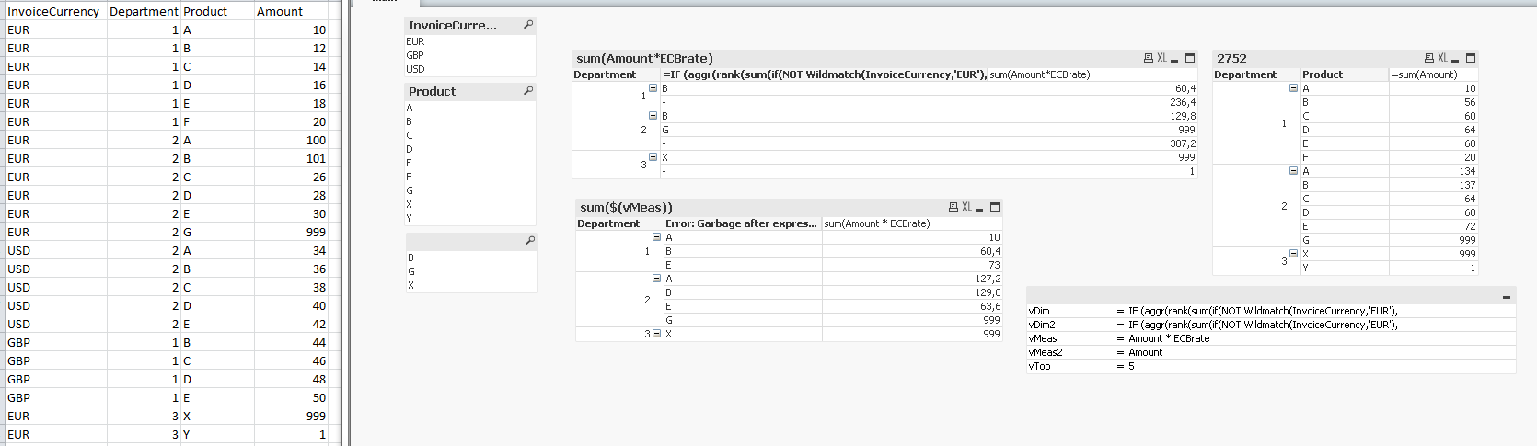Open search in the untitled B G X list box
This screenshot has width=1537, height=446.
coord(530,240)
